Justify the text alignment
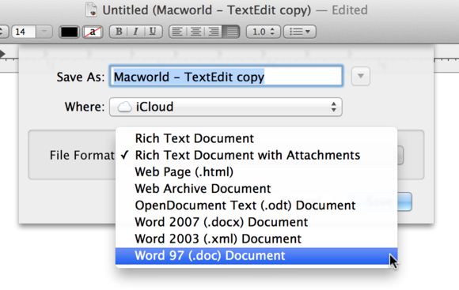The width and height of the screenshot is (459, 290). pyautogui.click(x=231, y=32)
